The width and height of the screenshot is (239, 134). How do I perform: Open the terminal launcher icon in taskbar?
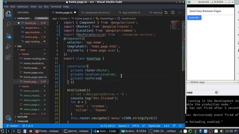pyautogui.click(x=19, y=131)
